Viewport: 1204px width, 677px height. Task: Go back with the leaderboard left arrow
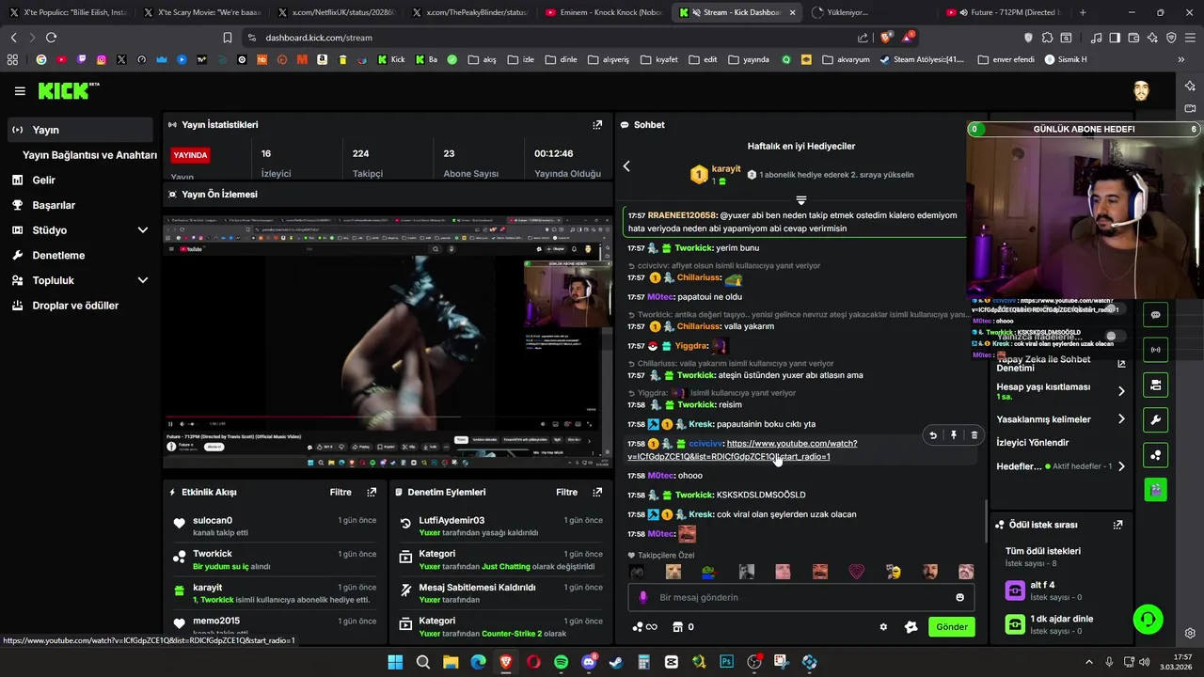626,166
